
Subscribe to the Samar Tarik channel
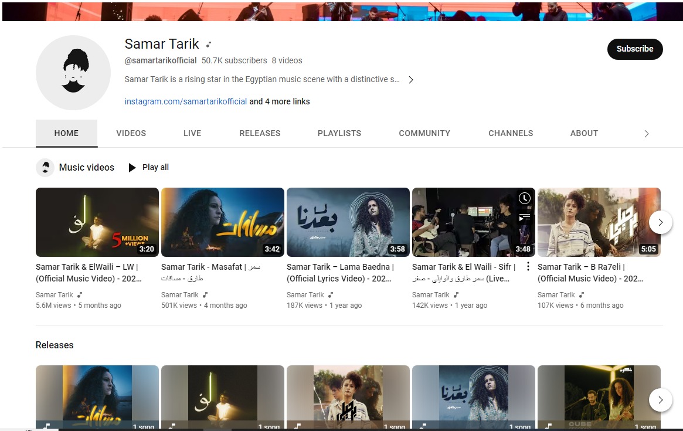tap(634, 49)
